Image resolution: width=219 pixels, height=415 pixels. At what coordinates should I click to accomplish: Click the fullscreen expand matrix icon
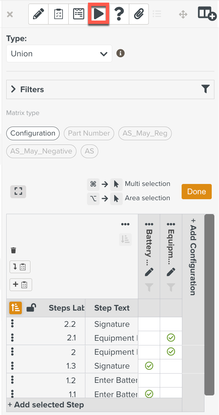pyautogui.click(x=18, y=192)
